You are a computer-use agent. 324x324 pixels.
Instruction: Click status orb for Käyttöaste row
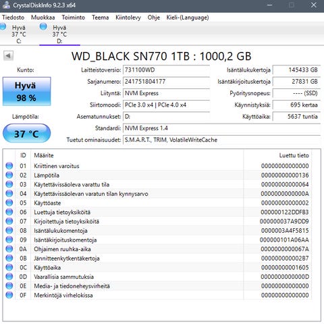tap(9, 202)
